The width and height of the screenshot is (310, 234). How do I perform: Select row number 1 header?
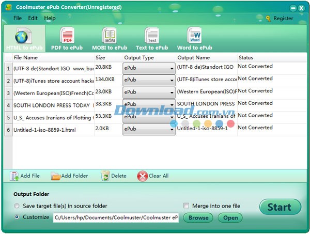pyautogui.click(x=8, y=69)
